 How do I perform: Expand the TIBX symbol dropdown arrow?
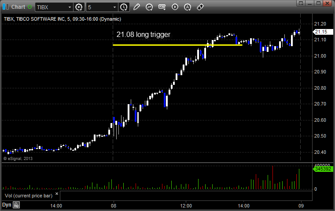point(70,7)
